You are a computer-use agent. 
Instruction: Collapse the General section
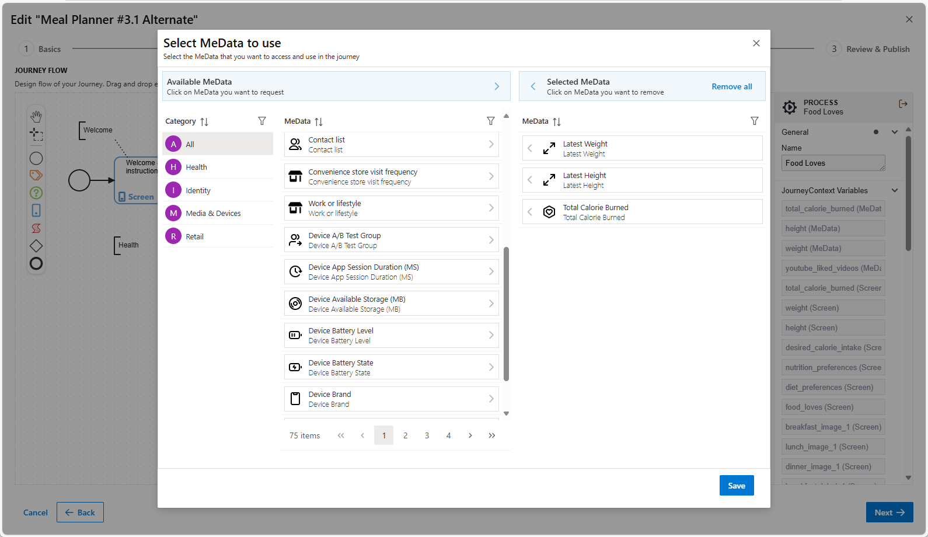pyautogui.click(x=895, y=132)
